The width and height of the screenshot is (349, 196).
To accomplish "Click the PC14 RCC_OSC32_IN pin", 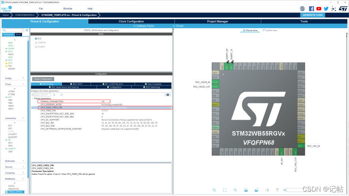I will click(x=215, y=82).
